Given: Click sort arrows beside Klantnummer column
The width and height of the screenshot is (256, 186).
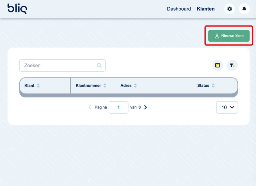Looking at the screenshot, I should 105,85.
